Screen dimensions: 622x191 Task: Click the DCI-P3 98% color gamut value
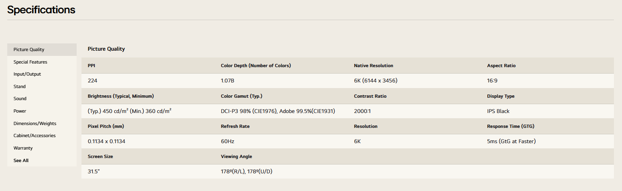pos(278,111)
